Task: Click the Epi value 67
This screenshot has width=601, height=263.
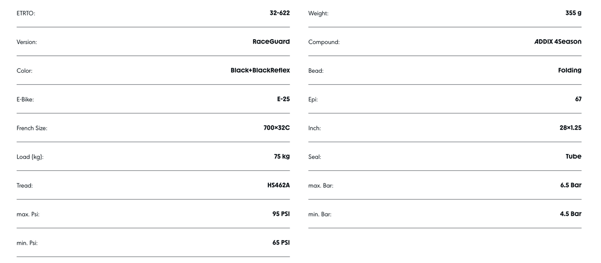Action: 578,99
